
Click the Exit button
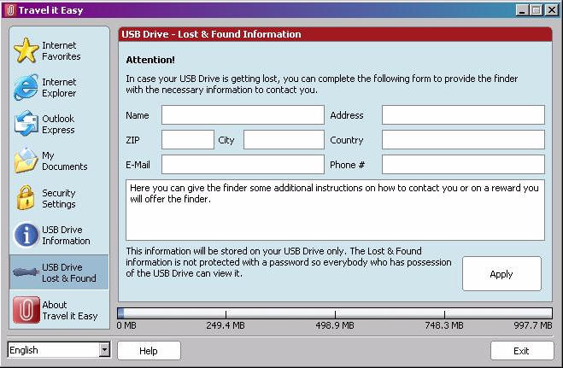coord(521,350)
